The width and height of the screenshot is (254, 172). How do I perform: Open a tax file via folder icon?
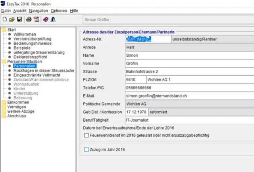12,19
